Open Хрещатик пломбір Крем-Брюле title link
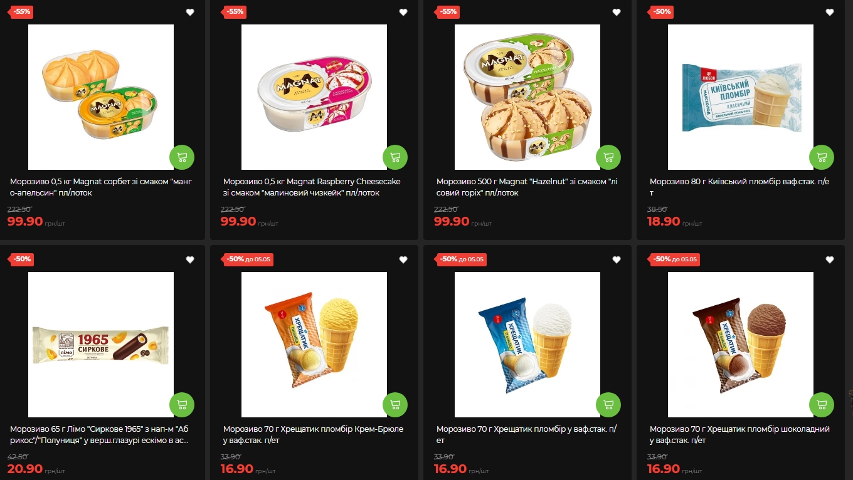This screenshot has height=480, width=853. click(x=314, y=435)
